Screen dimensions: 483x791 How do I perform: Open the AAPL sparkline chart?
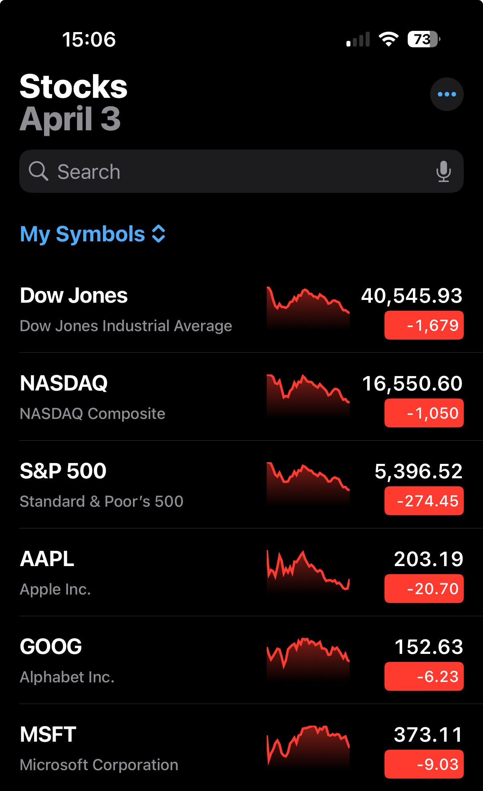point(308,571)
